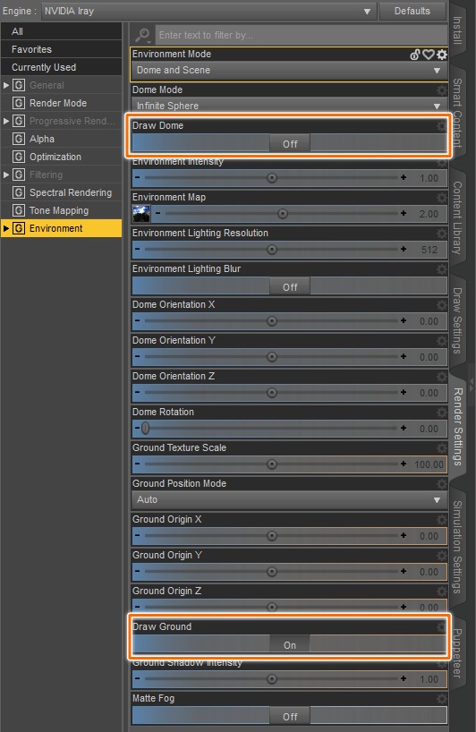This screenshot has height=732, width=476.
Task: Toggle Draw Ground On switch
Action: [290, 644]
